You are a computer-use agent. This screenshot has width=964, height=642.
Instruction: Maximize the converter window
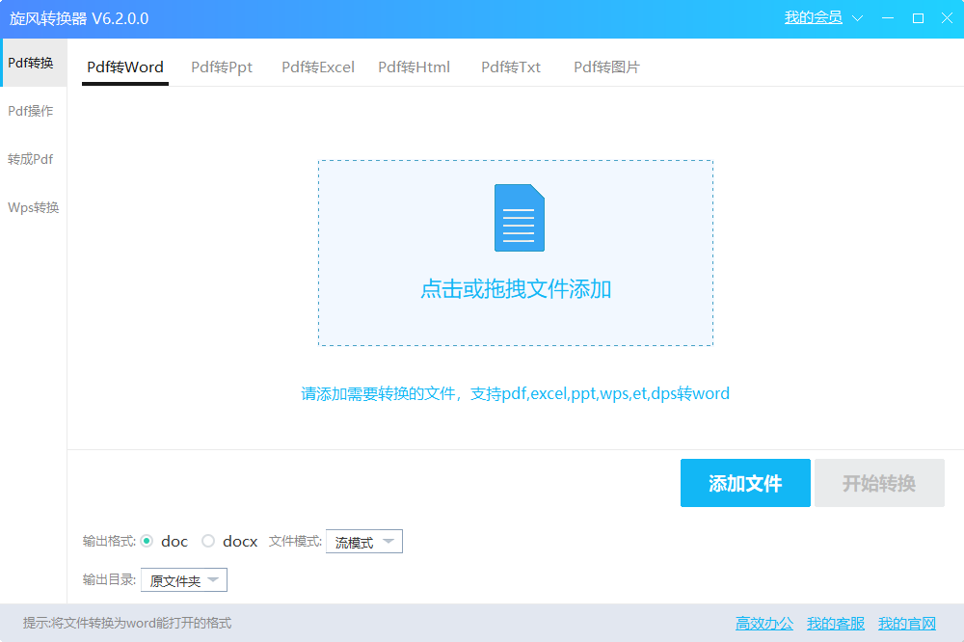point(918,18)
